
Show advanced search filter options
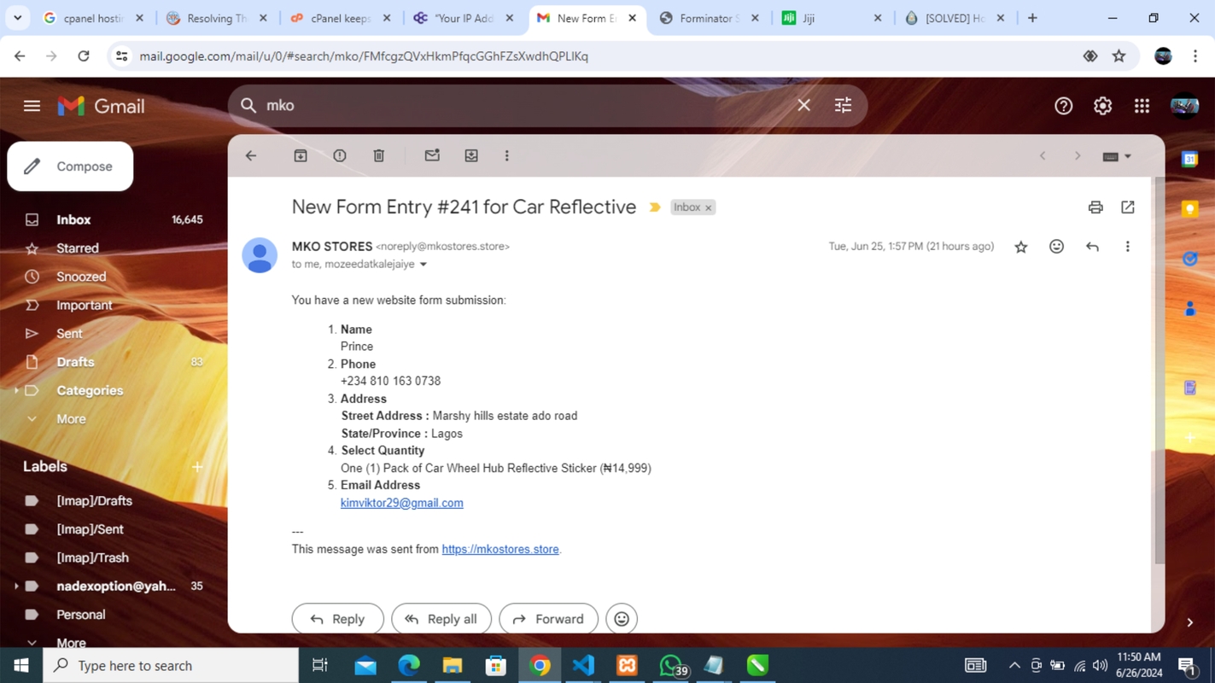844,106
